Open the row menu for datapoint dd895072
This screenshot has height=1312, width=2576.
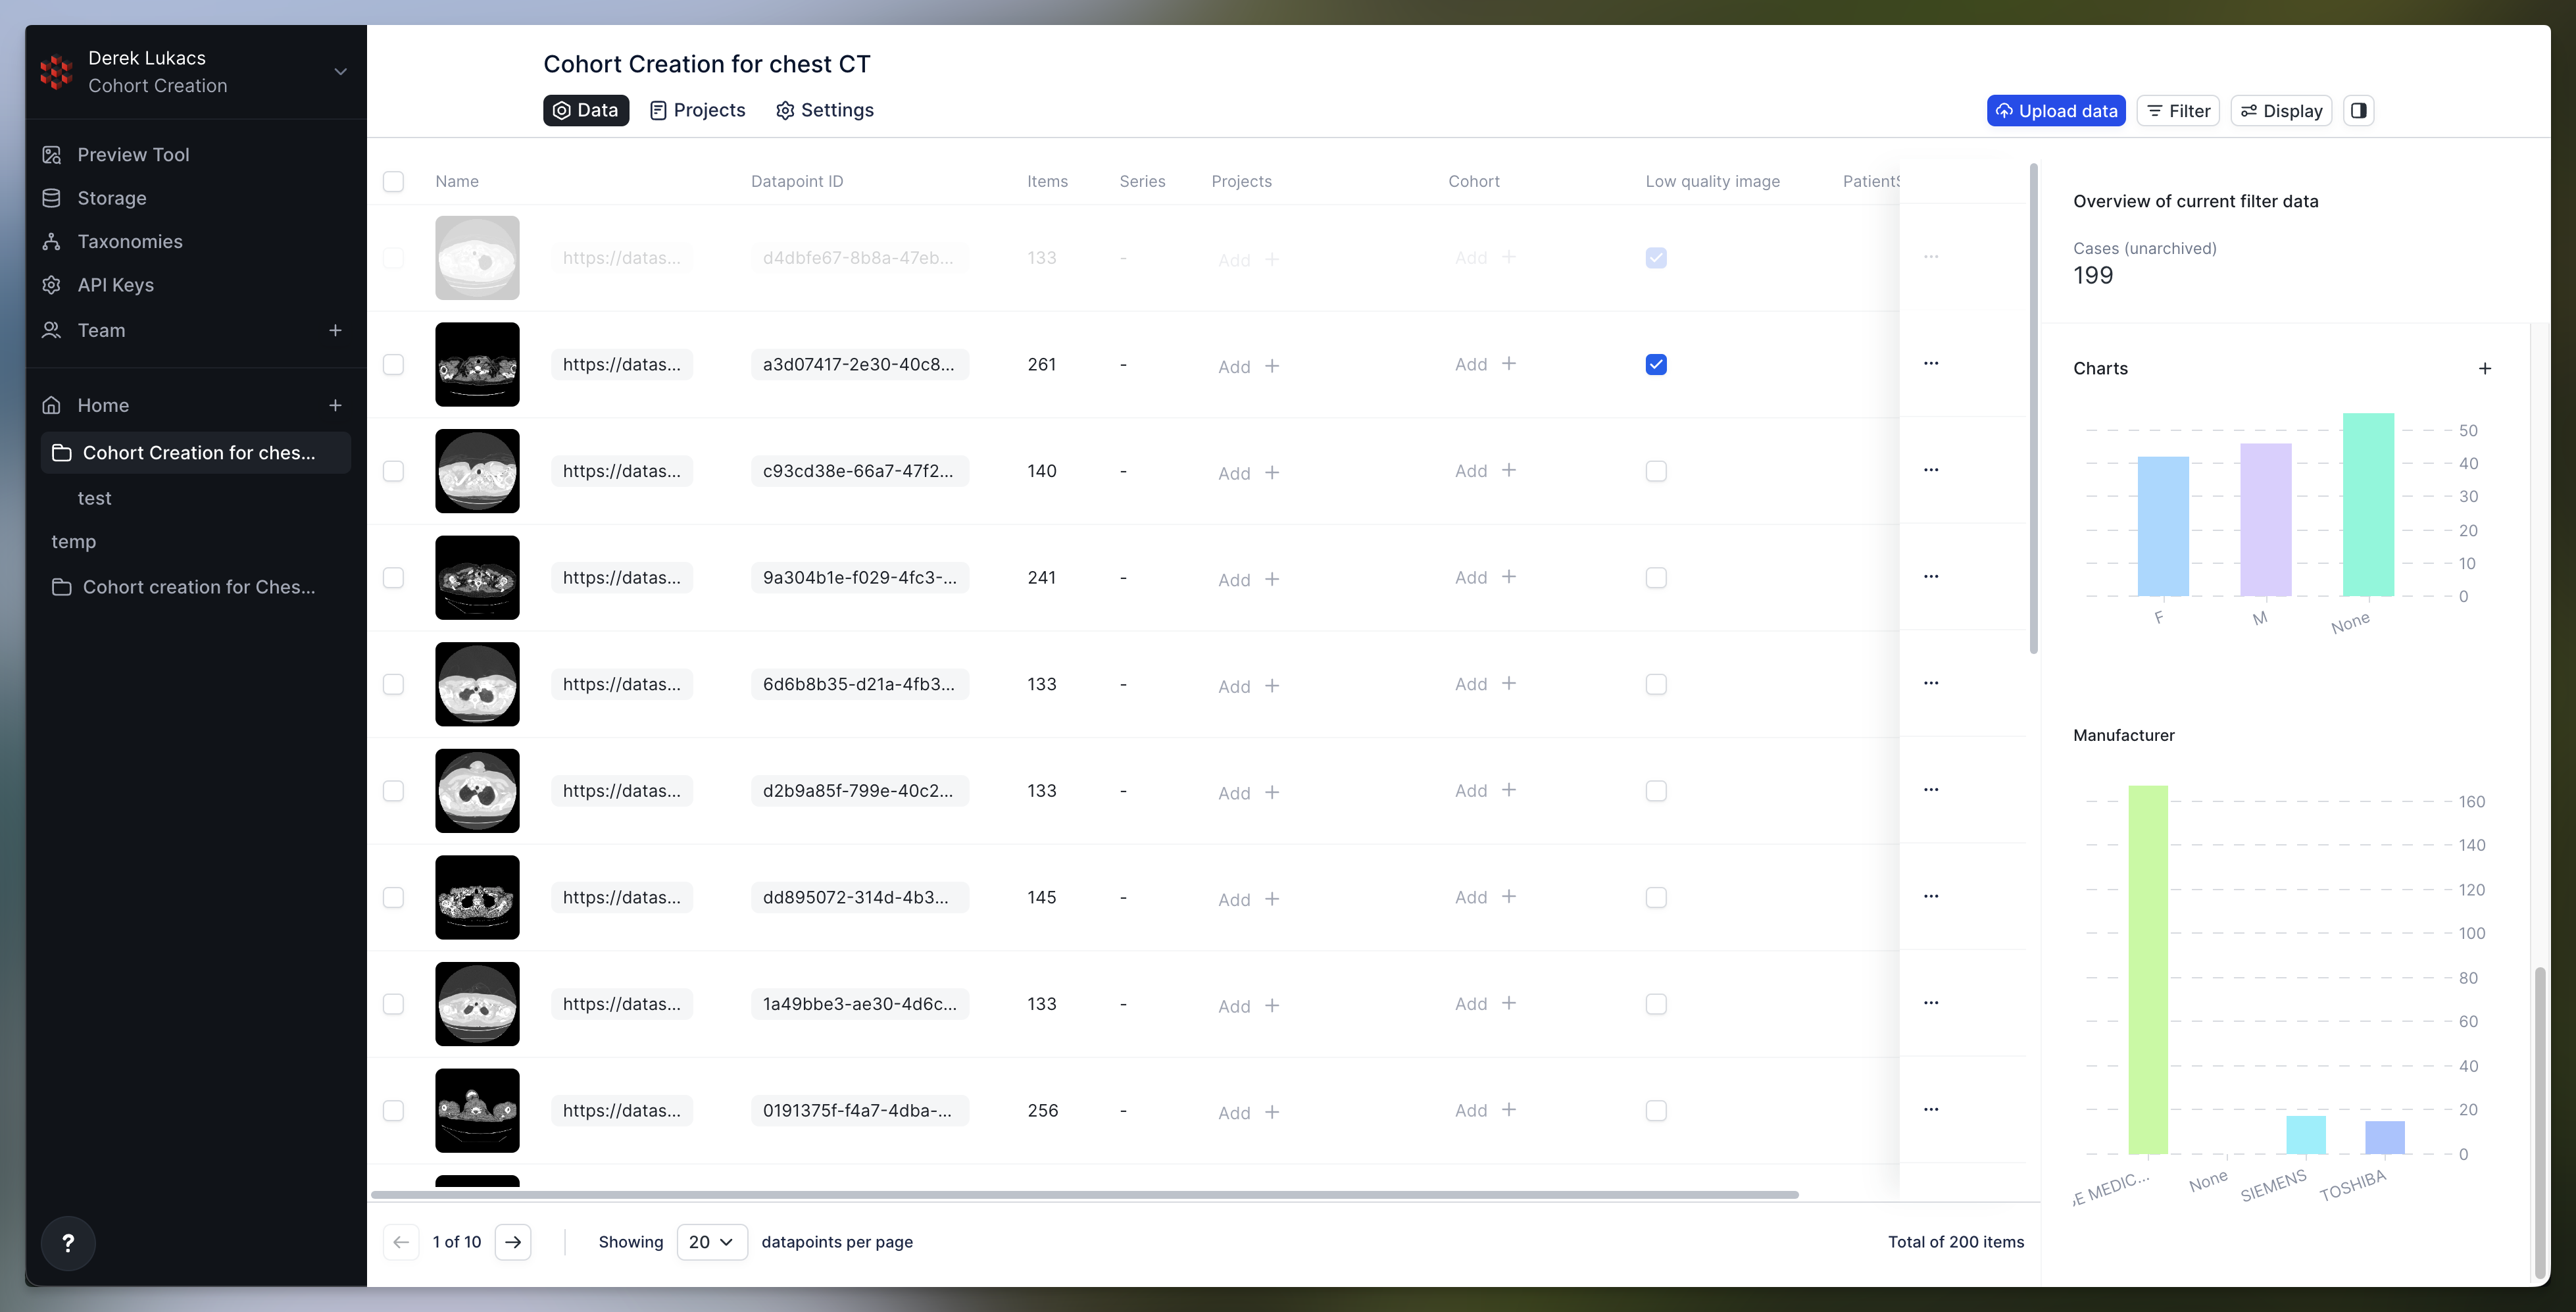coord(1931,896)
